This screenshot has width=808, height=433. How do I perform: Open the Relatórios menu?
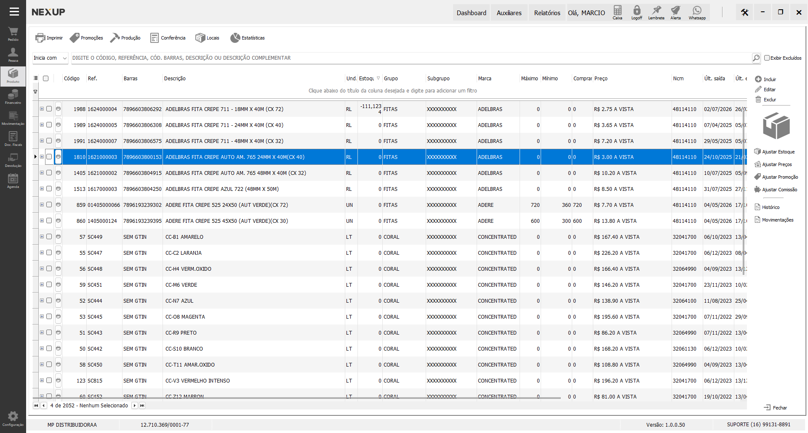[547, 13]
